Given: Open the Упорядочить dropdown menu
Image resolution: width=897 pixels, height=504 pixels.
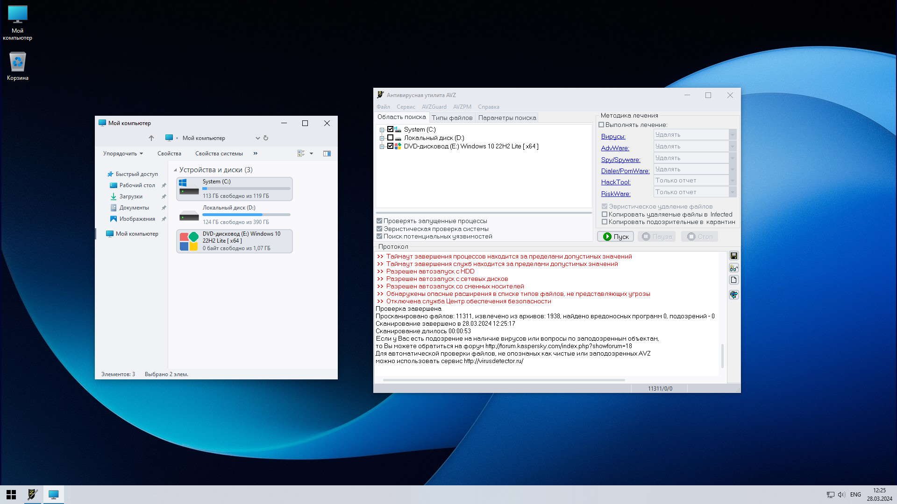Looking at the screenshot, I should pyautogui.click(x=123, y=154).
